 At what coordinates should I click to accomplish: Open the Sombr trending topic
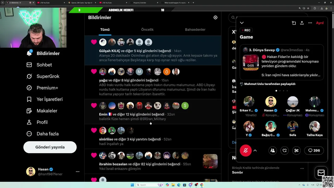[x=237, y=172]
